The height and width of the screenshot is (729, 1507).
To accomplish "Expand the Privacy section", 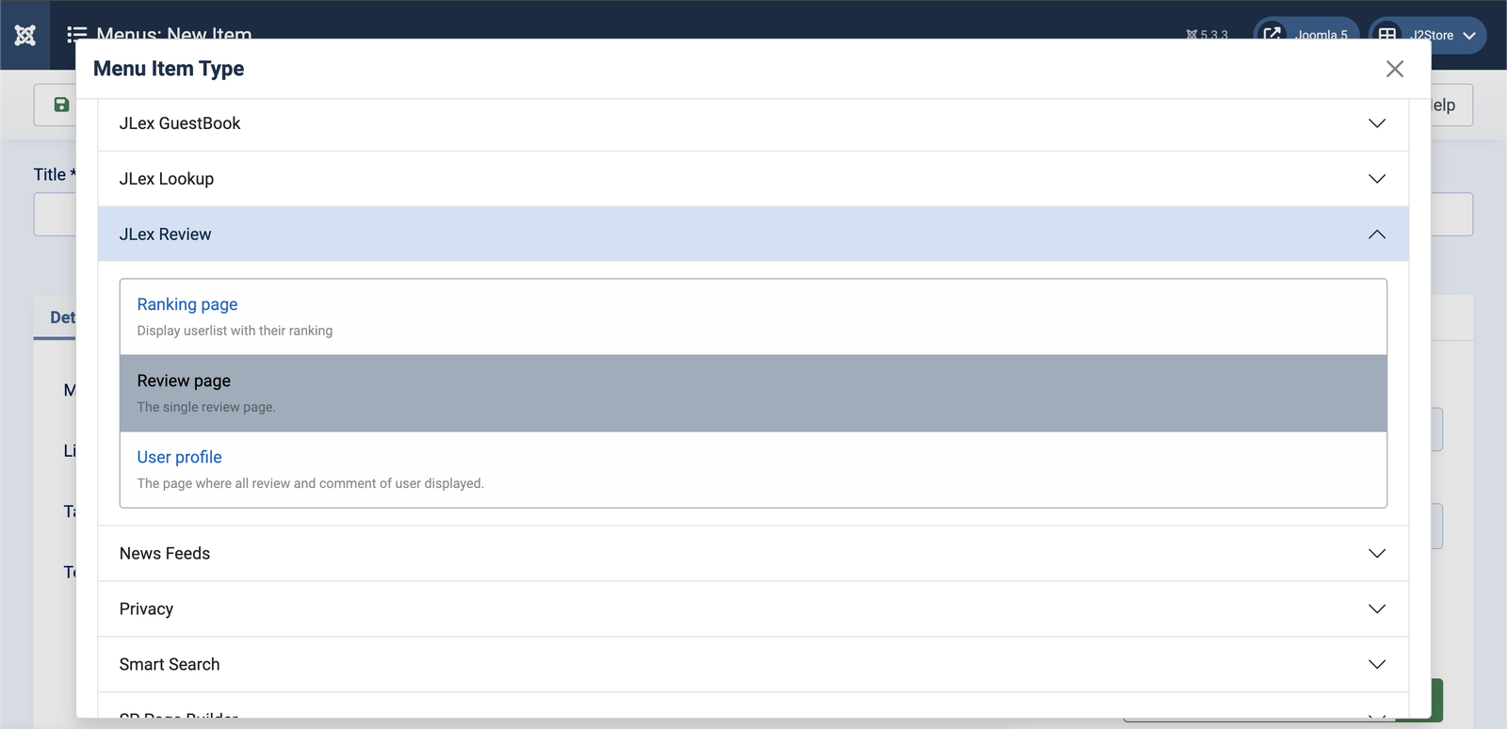I will tap(753, 609).
